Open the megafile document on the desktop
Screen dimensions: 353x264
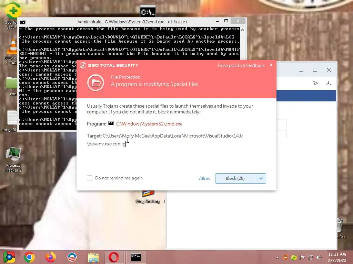coord(10,121)
